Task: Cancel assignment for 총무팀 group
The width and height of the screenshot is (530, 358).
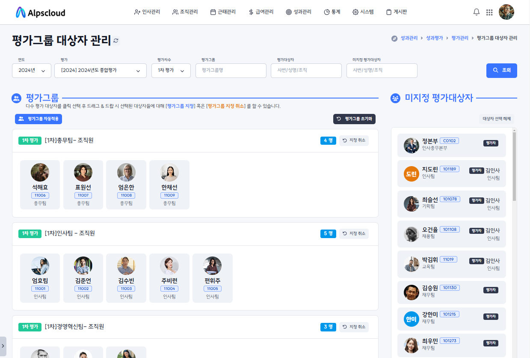Action: pos(354,140)
